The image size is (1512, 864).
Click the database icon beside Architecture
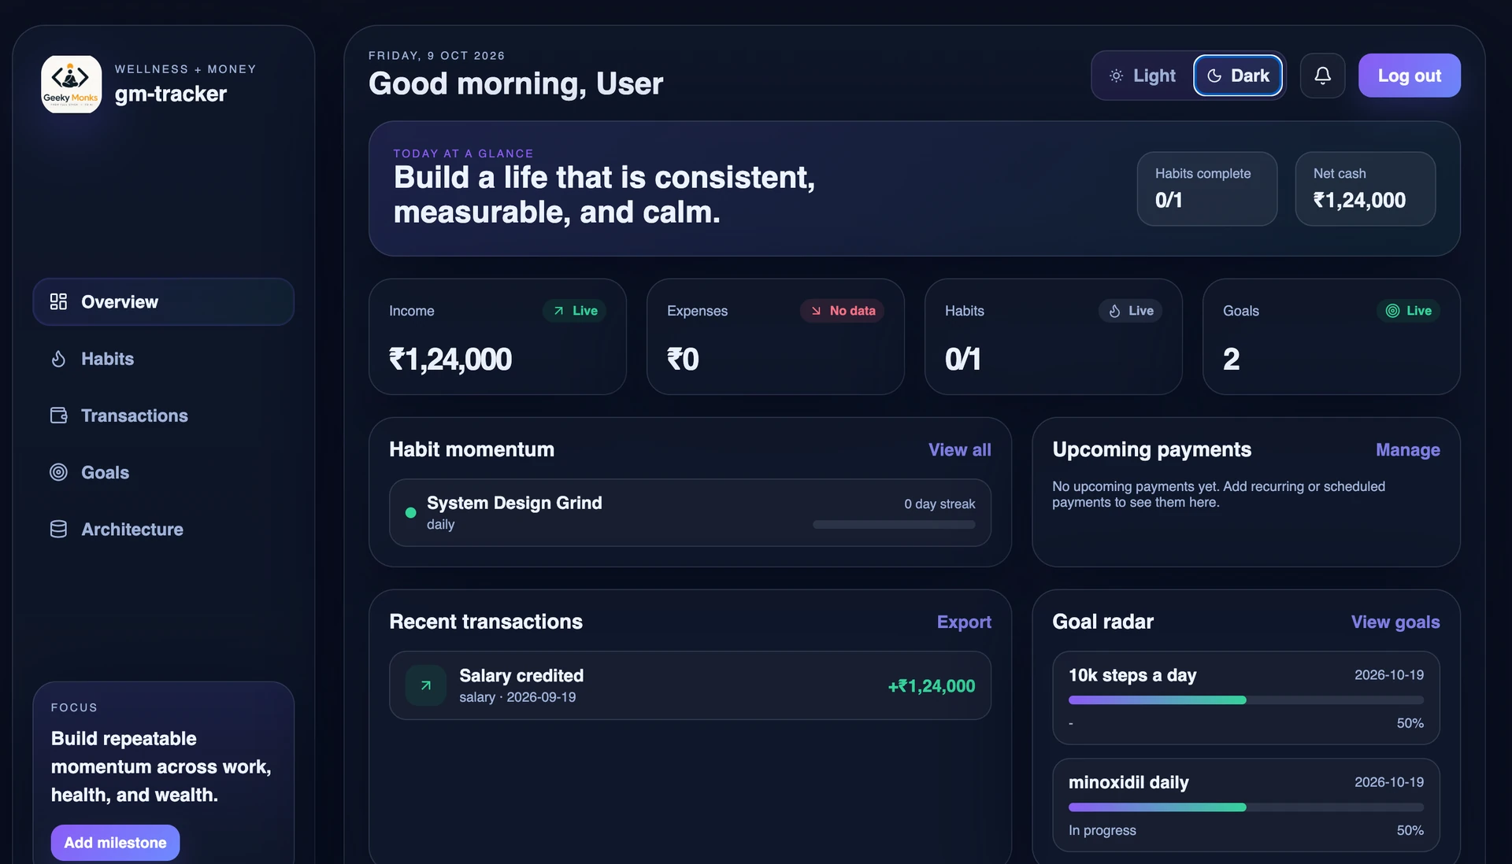(58, 530)
